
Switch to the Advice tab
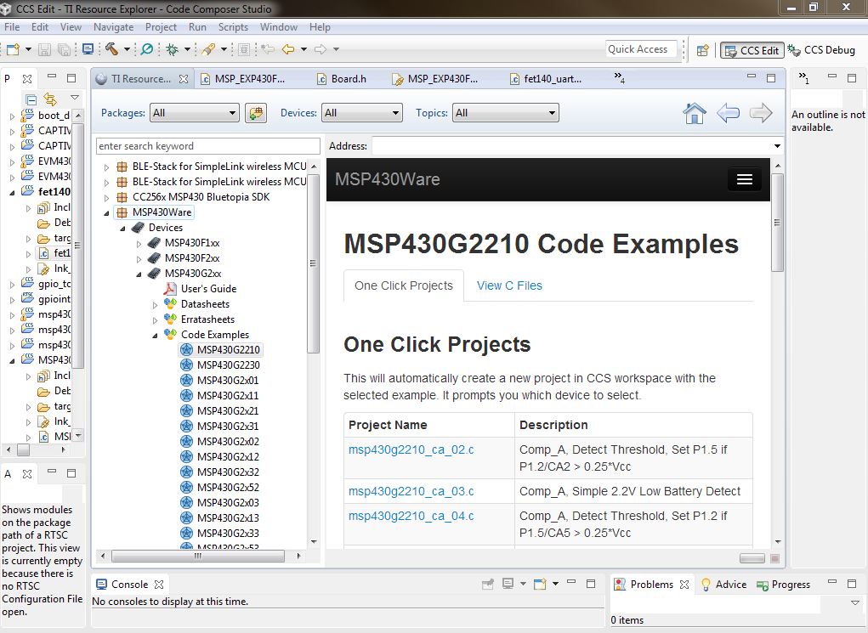coord(723,585)
